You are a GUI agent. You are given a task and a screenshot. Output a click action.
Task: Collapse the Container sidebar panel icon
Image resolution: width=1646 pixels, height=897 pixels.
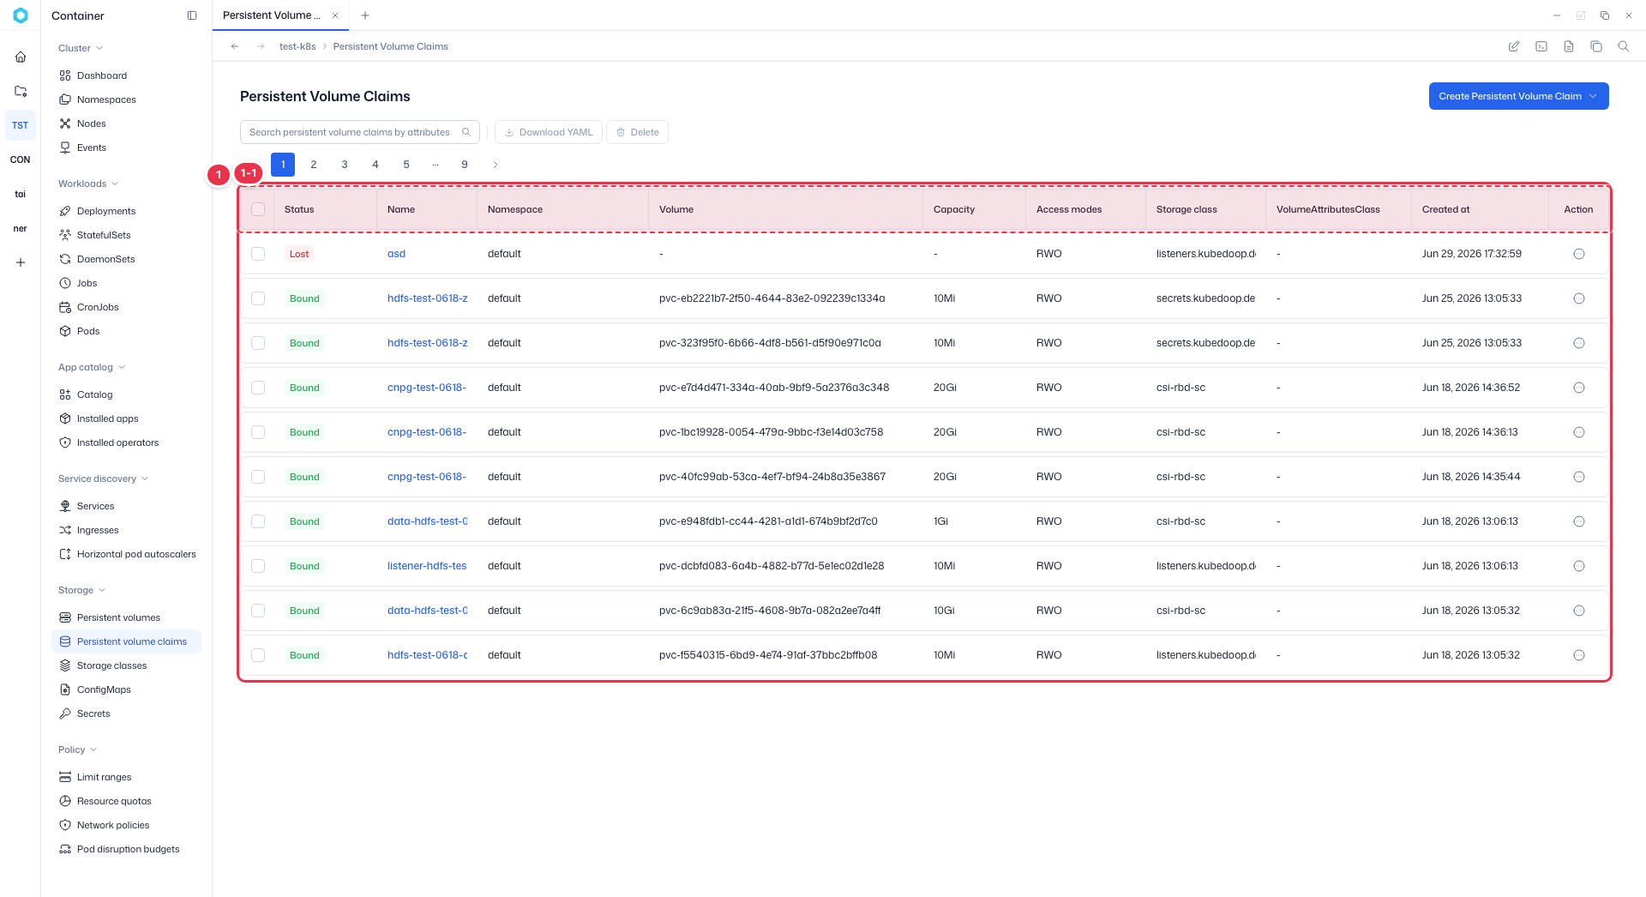192,15
